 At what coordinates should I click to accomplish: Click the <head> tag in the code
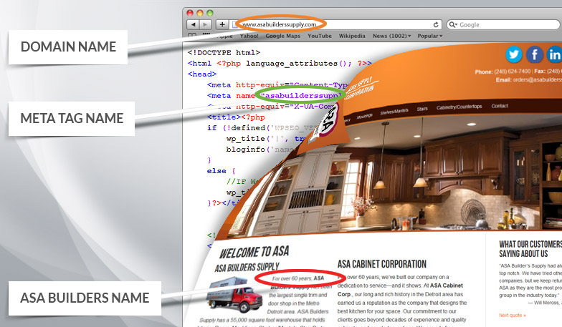click(202, 74)
